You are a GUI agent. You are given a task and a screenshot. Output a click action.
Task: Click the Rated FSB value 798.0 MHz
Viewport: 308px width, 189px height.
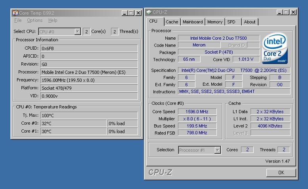pos(197,133)
